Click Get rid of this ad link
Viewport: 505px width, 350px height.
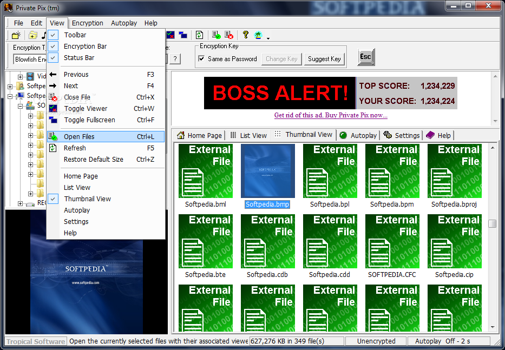pos(331,115)
